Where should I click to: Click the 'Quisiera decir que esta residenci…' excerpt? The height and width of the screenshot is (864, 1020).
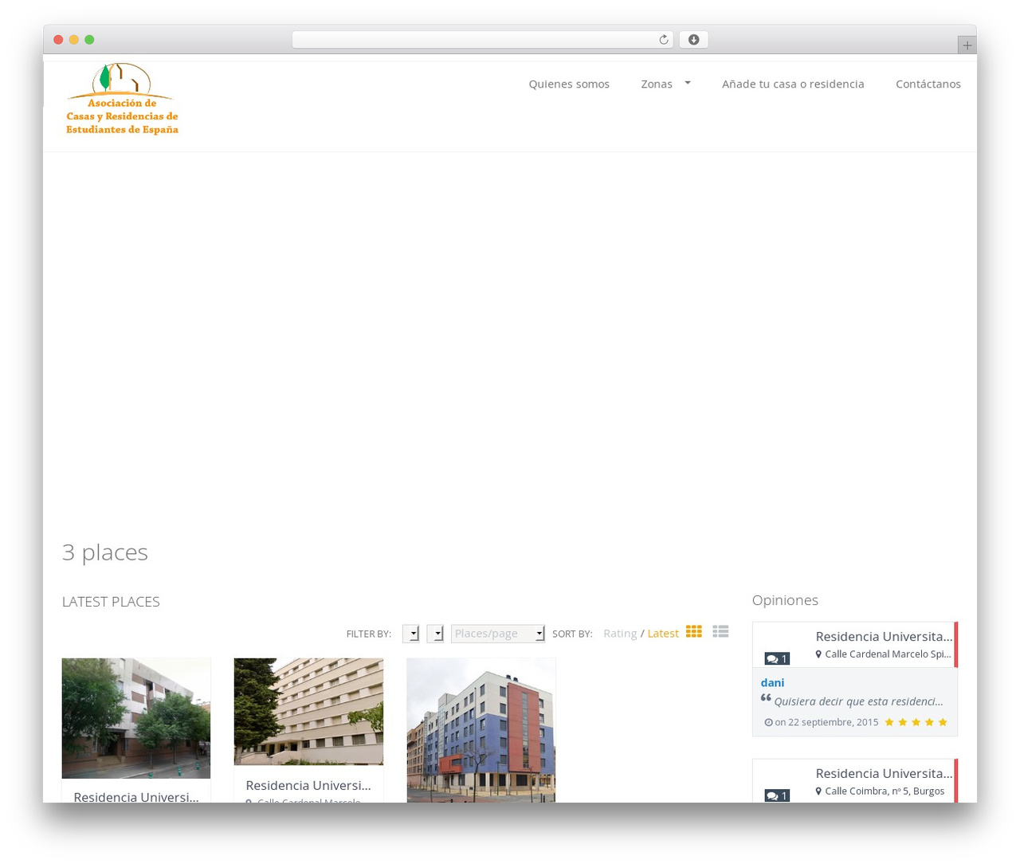tap(858, 701)
